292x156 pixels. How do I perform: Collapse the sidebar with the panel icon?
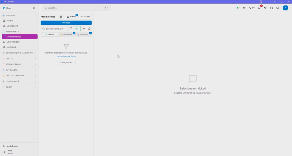point(34,8)
